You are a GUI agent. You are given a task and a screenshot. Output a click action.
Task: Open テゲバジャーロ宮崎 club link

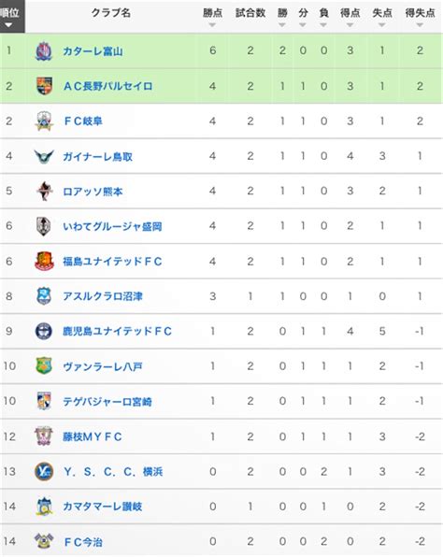tap(107, 402)
